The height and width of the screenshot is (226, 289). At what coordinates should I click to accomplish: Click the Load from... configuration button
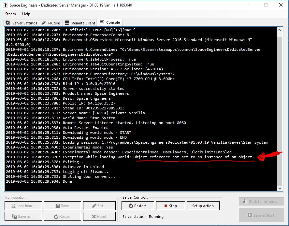point(23,206)
